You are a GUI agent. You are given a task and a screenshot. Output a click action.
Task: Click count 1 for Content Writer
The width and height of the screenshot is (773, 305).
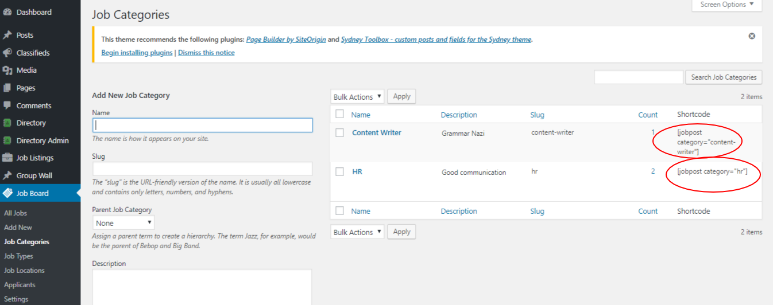click(653, 132)
